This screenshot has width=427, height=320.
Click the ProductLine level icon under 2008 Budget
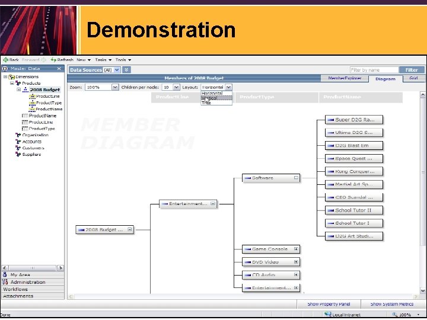[32, 97]
